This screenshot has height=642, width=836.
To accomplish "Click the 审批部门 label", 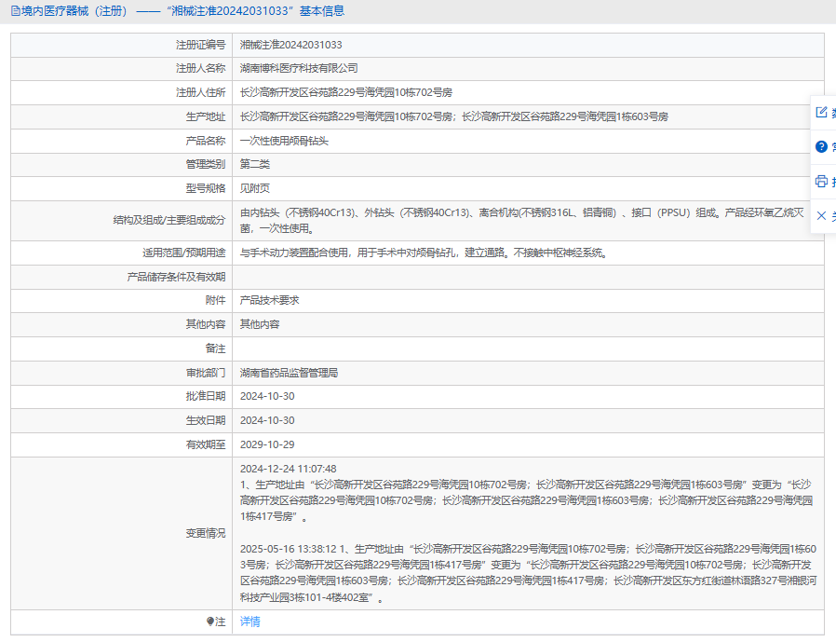I will coord(206,373).
